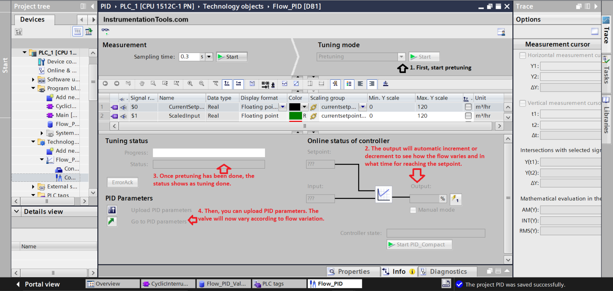Screen dimensions: 613x291
Task: Enable the Manual mode checkbox
Action: [413, 210]
